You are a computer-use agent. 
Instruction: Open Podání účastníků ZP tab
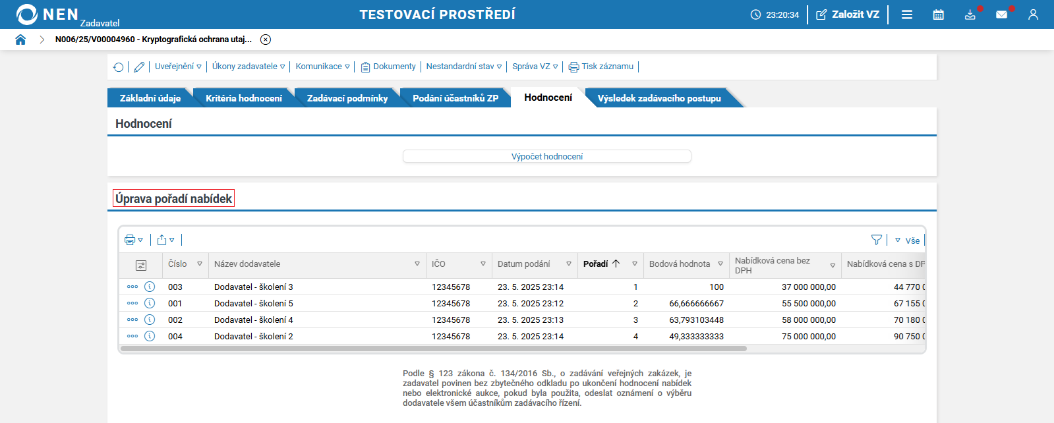pos(455,98)
